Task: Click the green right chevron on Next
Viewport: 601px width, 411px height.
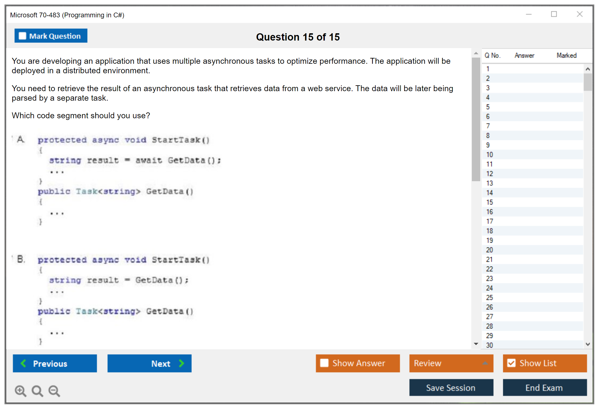Action: click(x=181, y=363)
